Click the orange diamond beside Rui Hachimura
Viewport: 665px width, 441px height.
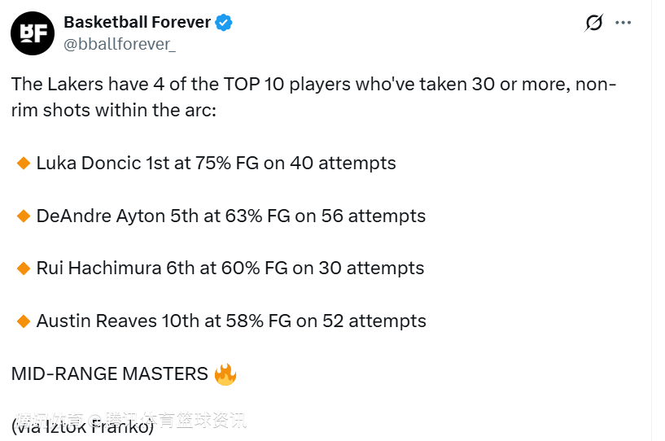[x=24, y=269]
